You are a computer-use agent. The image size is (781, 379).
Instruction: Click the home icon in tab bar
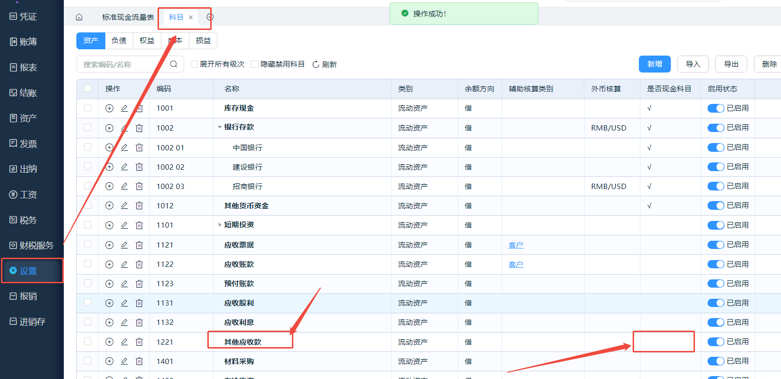click(79, 17)
